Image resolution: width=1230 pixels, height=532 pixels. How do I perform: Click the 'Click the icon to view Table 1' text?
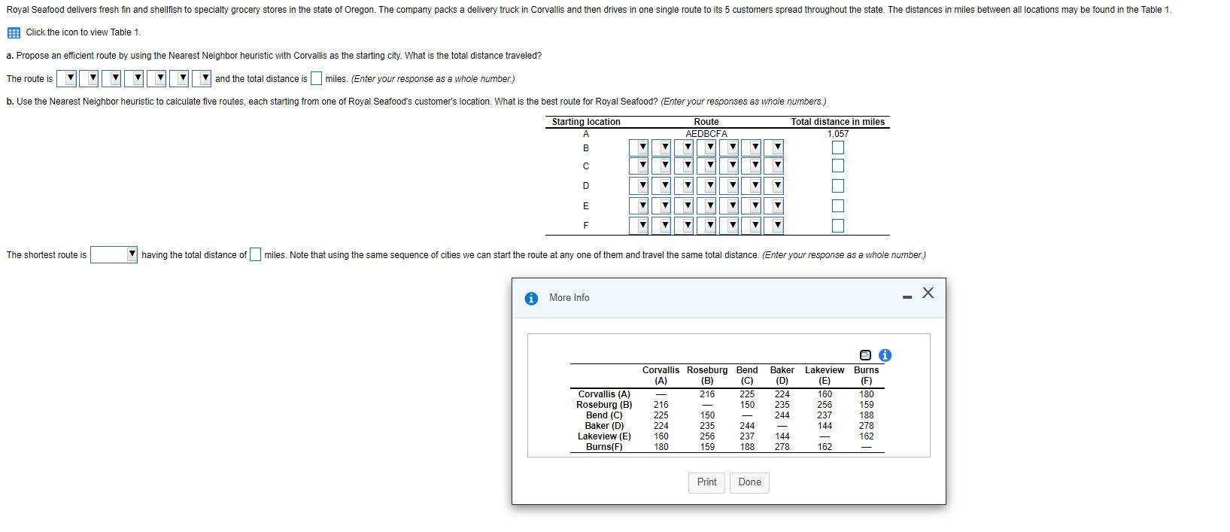pyautogui.click(x=83, y=32)
